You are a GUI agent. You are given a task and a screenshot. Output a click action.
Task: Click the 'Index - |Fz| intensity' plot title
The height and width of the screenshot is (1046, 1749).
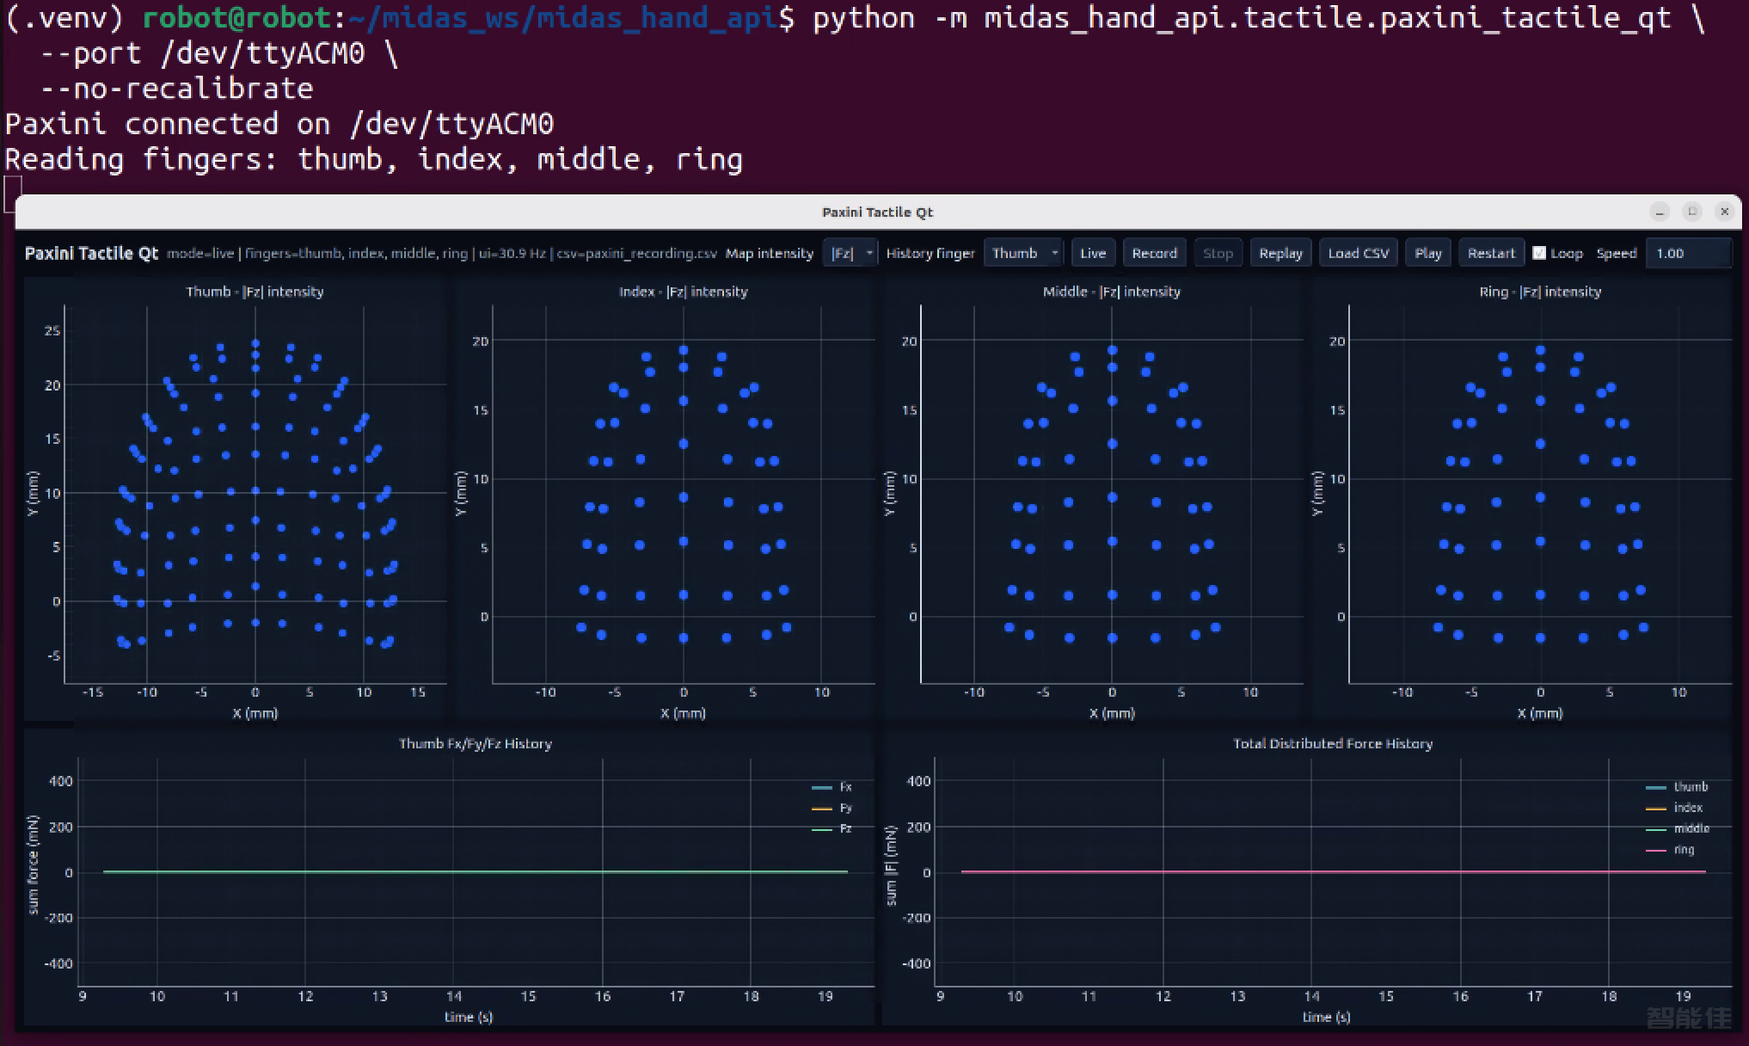[x=683, y=292]
